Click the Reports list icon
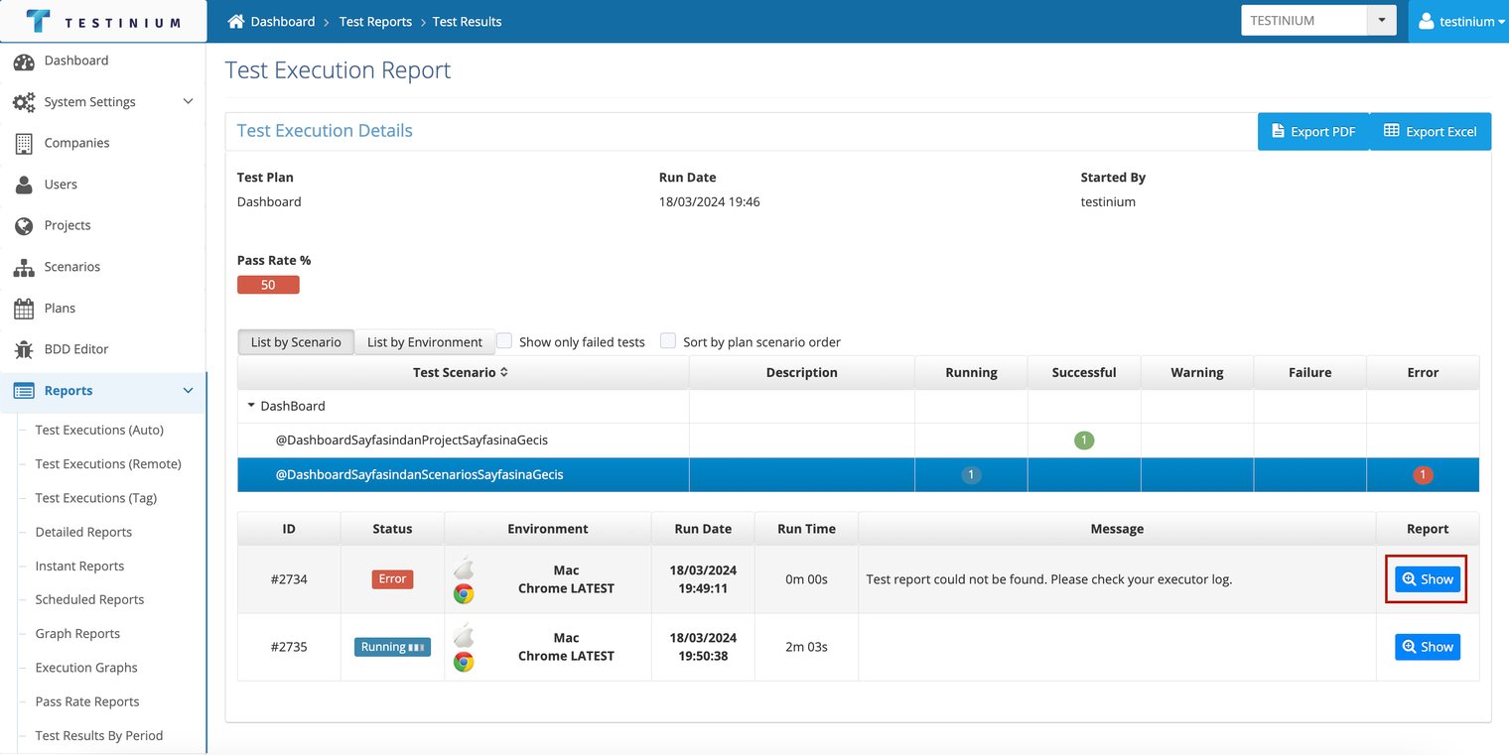1509x755 pixels. [x=24, y=391]
